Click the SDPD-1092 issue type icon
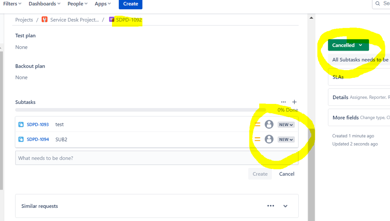The width and height of the screenshot is (390, 221). (112, 19)
